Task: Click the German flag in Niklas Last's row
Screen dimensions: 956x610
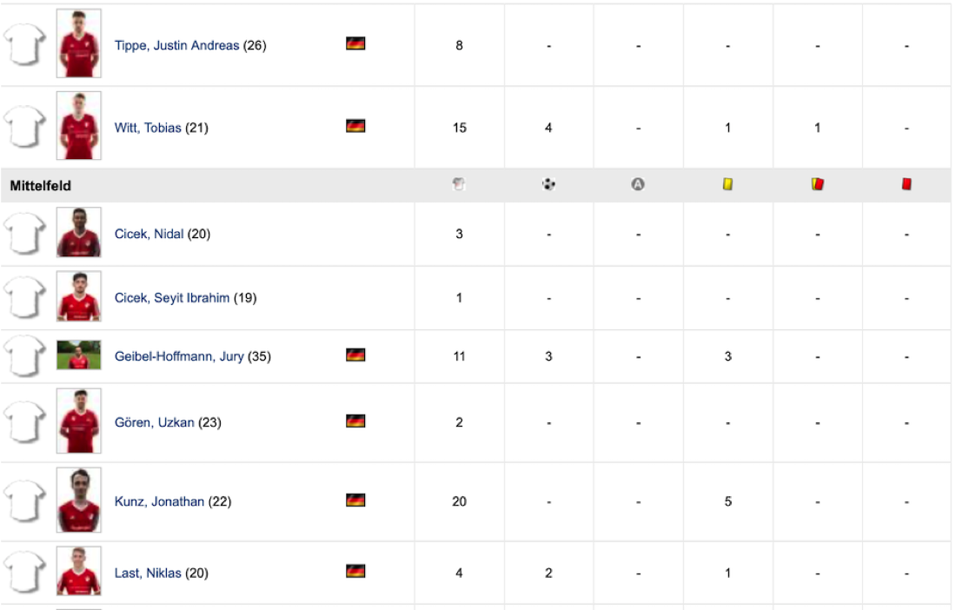Action: (355, 571)
